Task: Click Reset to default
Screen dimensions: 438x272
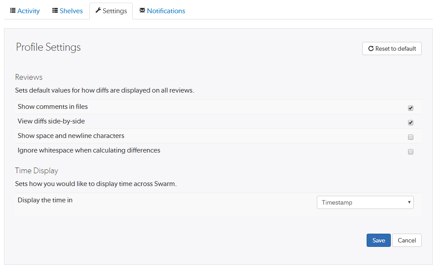Action: 391,48
